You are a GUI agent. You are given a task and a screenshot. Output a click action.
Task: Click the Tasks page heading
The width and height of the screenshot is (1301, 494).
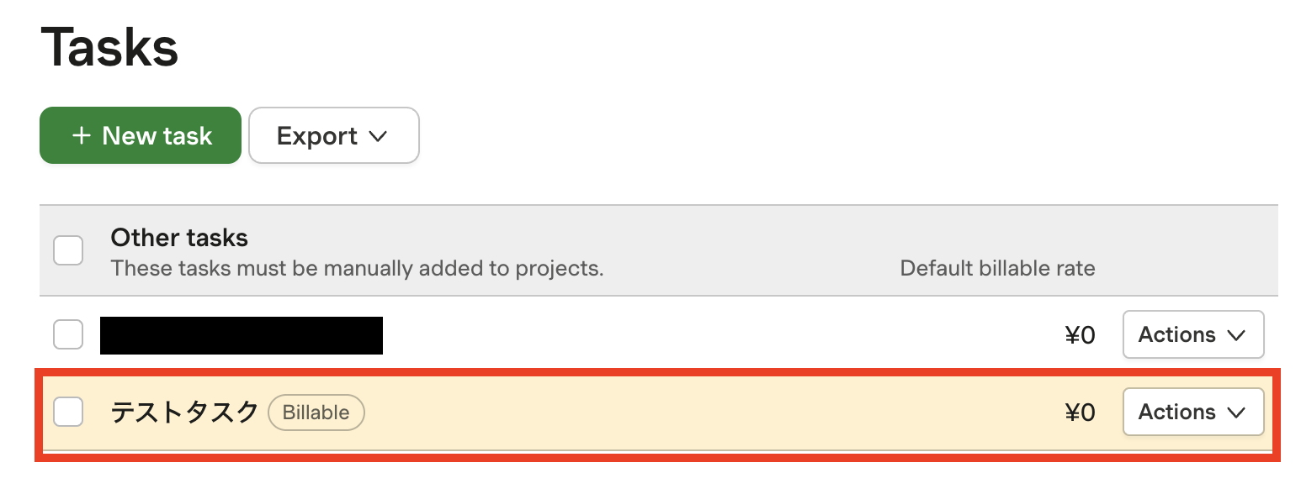pos(109,48)
